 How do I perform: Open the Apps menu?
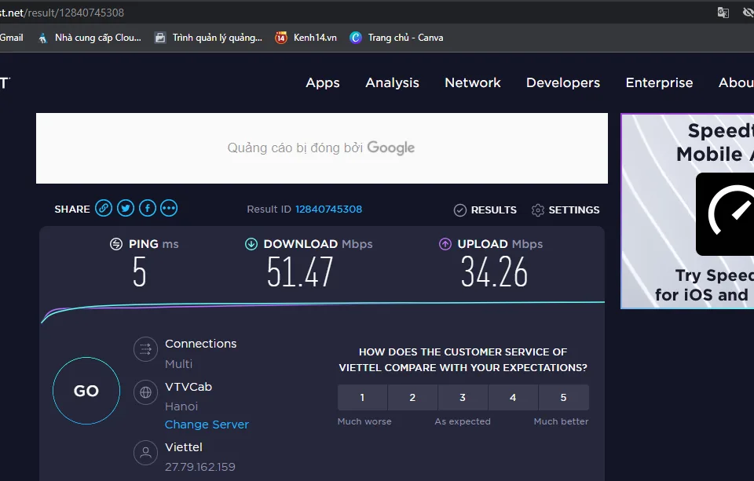(323, 82)
